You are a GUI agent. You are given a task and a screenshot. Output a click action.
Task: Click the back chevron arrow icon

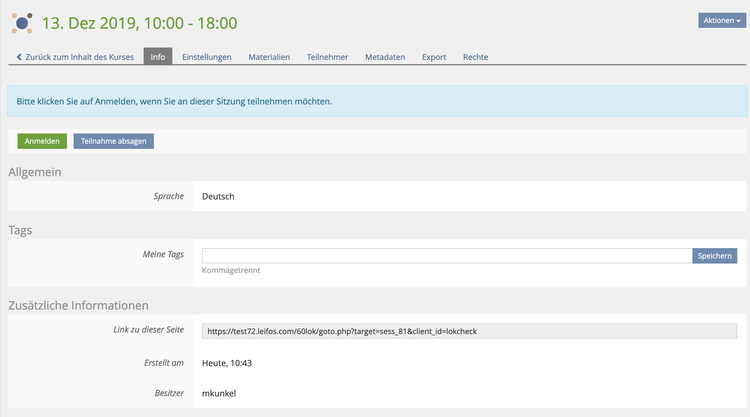(19, 57)
